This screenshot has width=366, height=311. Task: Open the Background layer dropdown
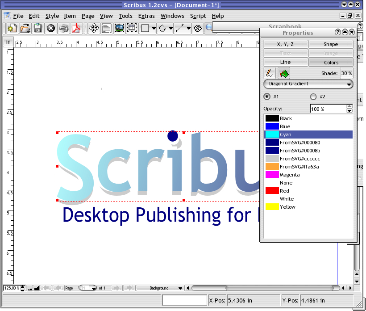point(160,288)
